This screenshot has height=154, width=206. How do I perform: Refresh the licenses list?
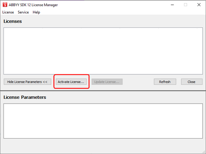(x=165, y=82)
